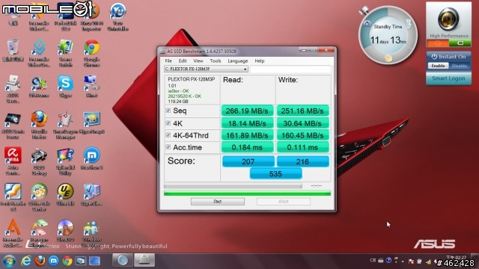This screenshot has width=479, height=269.
Task: Click the Standby Time gauge gadget
Action: [388, 35]
